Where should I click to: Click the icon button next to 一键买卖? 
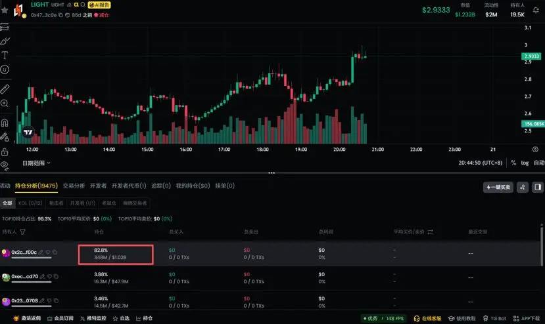523,188
